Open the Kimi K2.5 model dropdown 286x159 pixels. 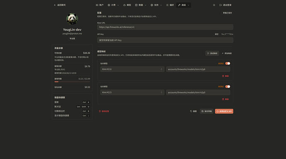(x=132, y=93)
